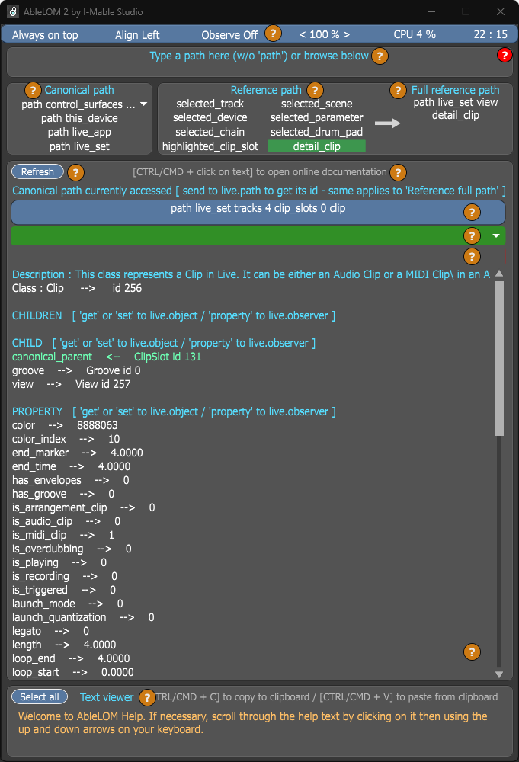Click the canonical_parent ClipSlot id 131 row
Viewport: 519px width, 762px height.
tap(107, 357)
